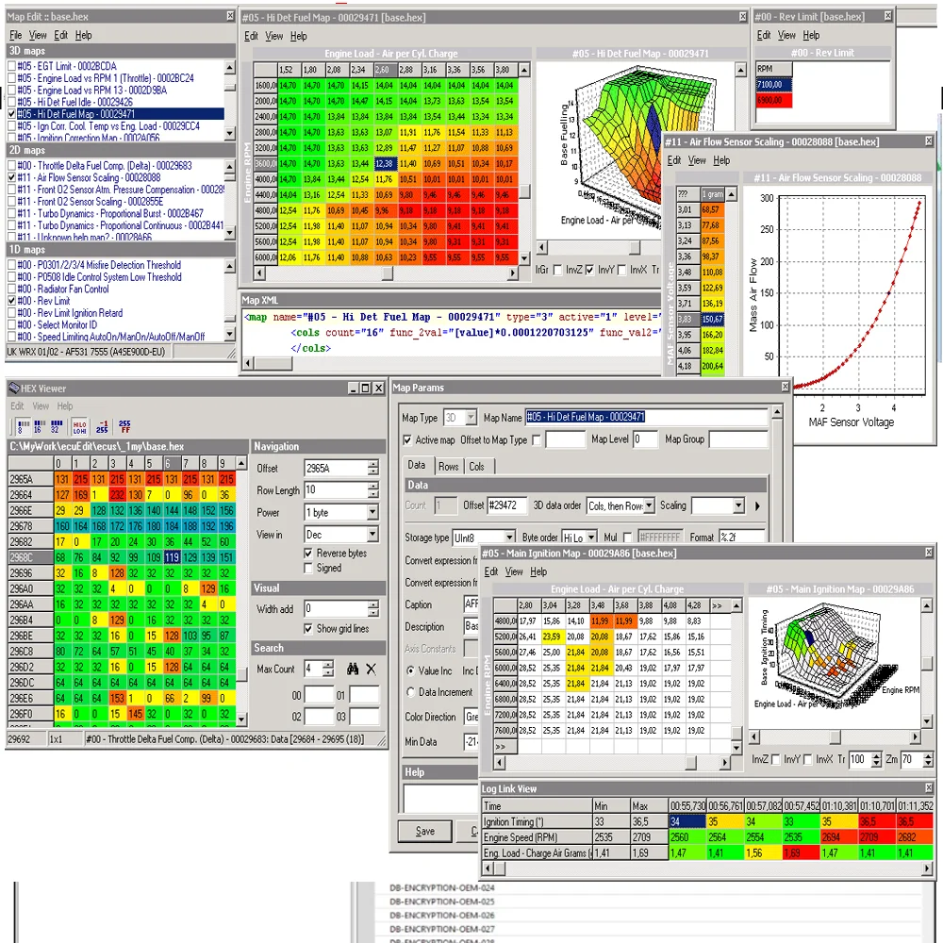Click the Save button in Map Params
943x943 pixels.
424,832
